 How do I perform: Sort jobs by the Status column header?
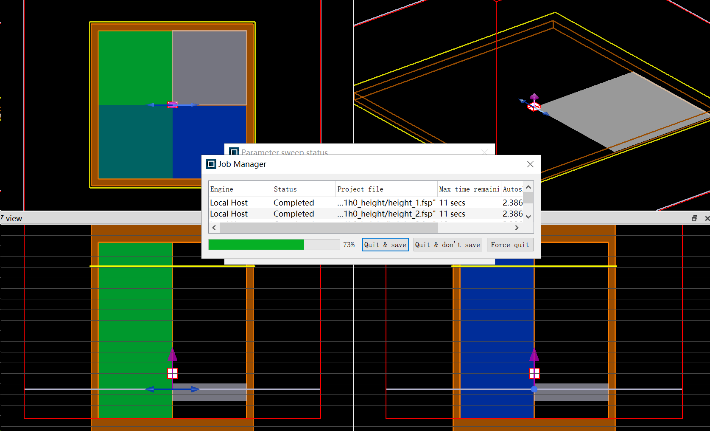pos(303,189)
